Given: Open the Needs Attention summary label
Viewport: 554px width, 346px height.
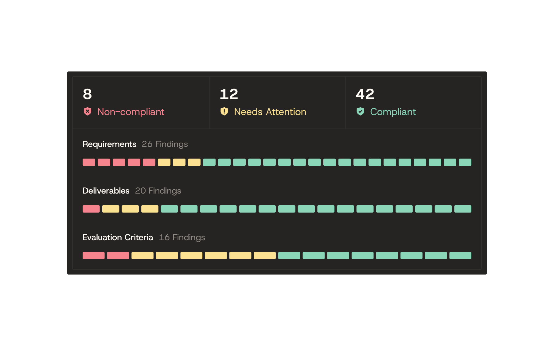Looking at the screenshot, I should point(270,112).
